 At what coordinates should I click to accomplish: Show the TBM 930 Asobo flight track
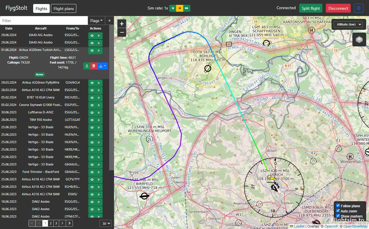92,120
